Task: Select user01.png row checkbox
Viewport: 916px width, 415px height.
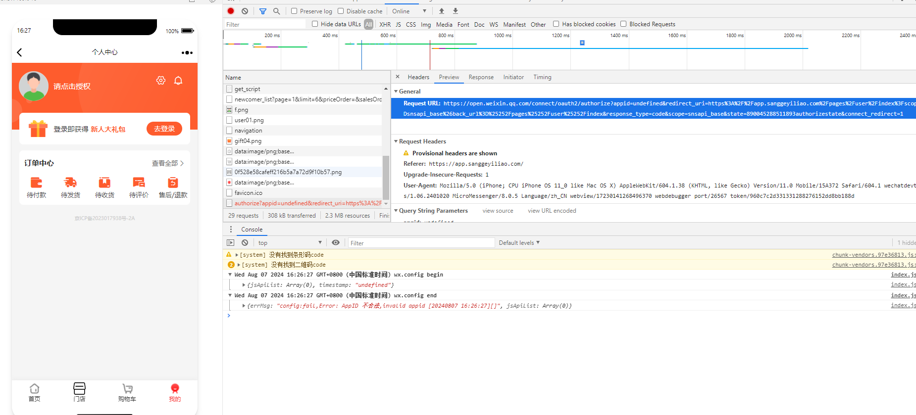Action: (229, 120)
